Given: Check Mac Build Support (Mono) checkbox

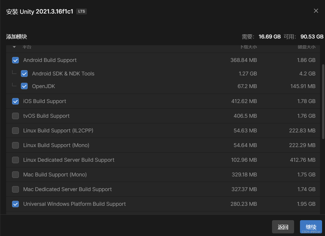Looking at the screenshot, I should click(x=16, y=175).
